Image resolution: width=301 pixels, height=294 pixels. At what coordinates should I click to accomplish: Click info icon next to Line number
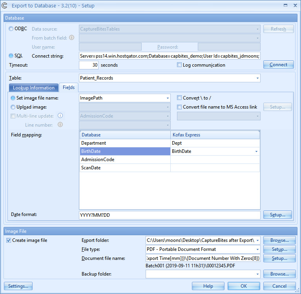pyautogui.click(x=60, y=125)
